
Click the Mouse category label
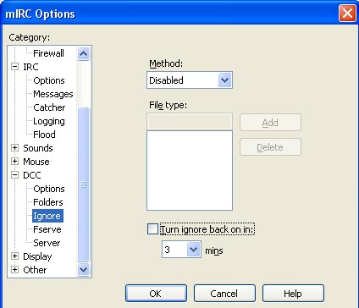36,162
